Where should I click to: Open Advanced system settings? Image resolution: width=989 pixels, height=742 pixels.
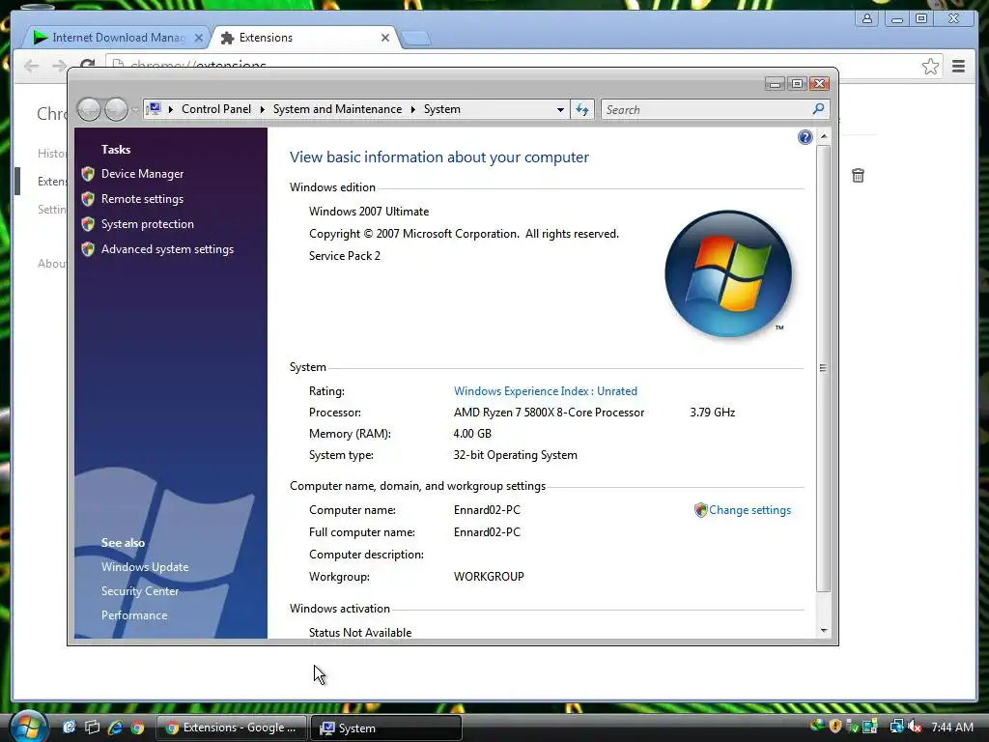167,249
